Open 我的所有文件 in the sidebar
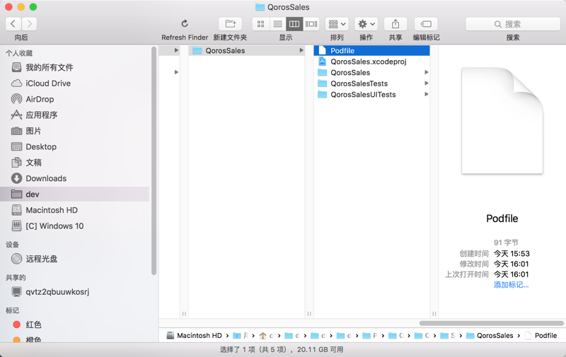 tap(49, 67)
